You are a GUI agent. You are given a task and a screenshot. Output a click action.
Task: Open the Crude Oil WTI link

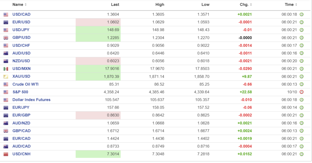(x=25, y=84)
